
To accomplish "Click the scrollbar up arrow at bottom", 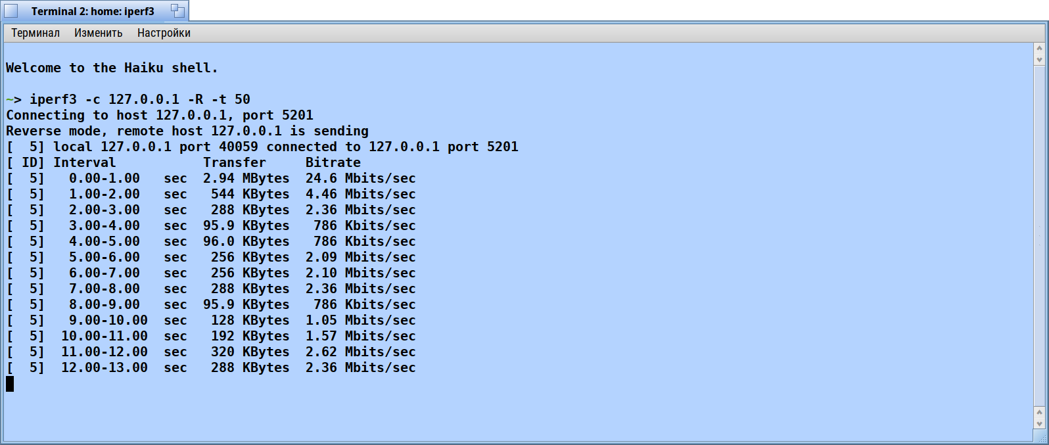I will pyautogui.click(x=1039, y=413).
